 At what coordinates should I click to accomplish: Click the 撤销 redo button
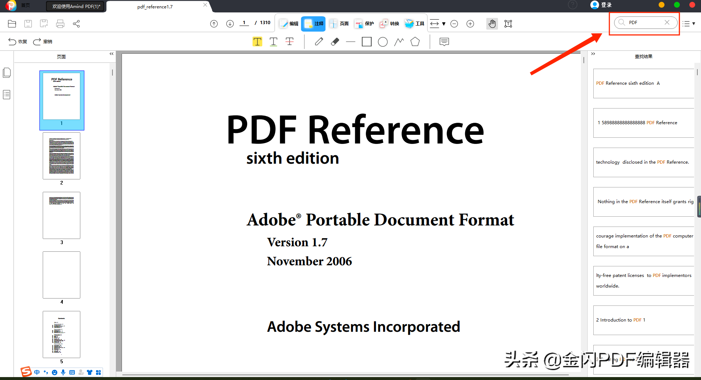pos(42,42)
